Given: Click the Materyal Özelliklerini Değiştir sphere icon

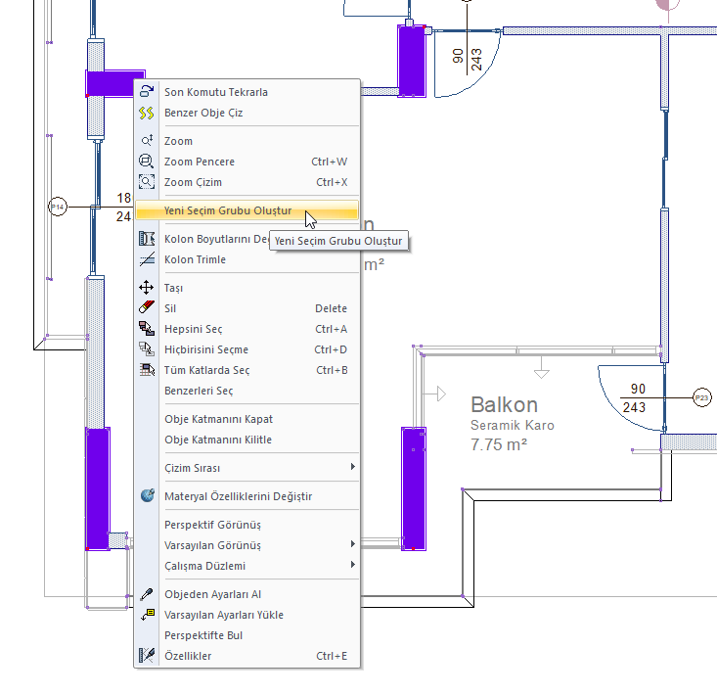Looking at the screenshot, I should (147, 496).
